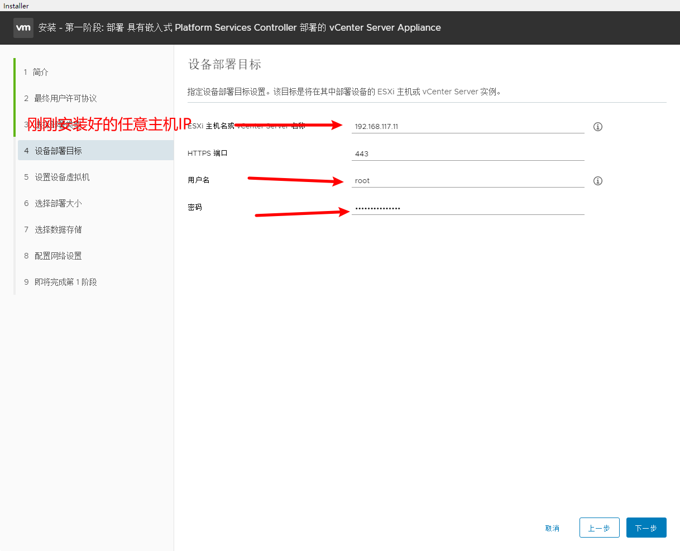The image size is (680, 551).
Task: Go to step 2 最终用户许可协议
Action: (x=65, y=98)
